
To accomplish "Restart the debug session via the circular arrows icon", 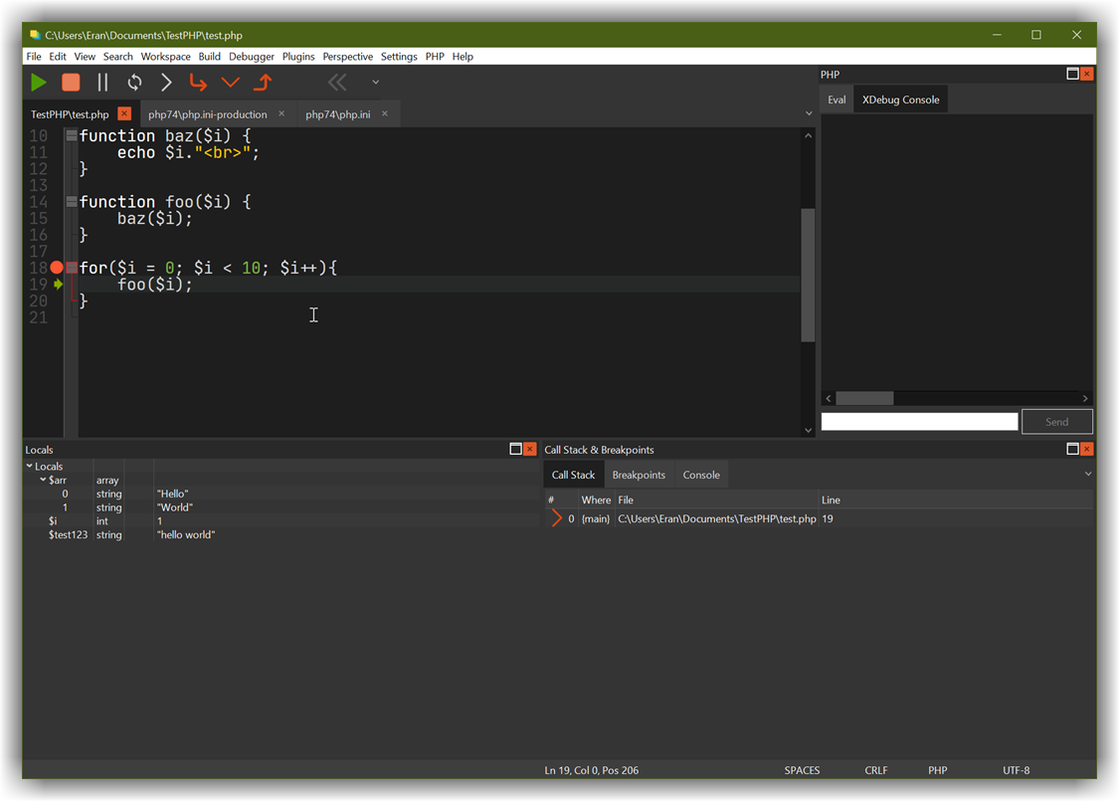I will (x=134, y=83).
